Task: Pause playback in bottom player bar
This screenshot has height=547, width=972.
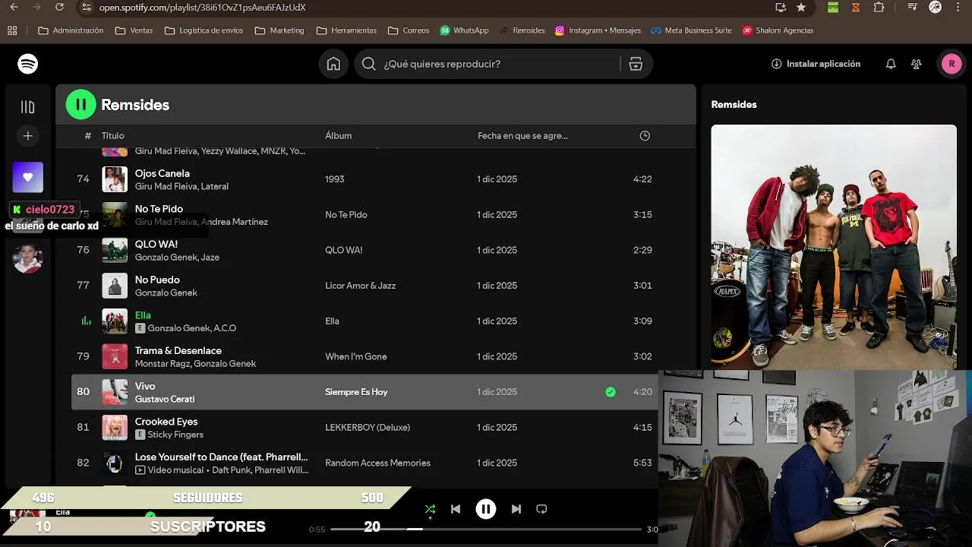Action: coord(486,509)
